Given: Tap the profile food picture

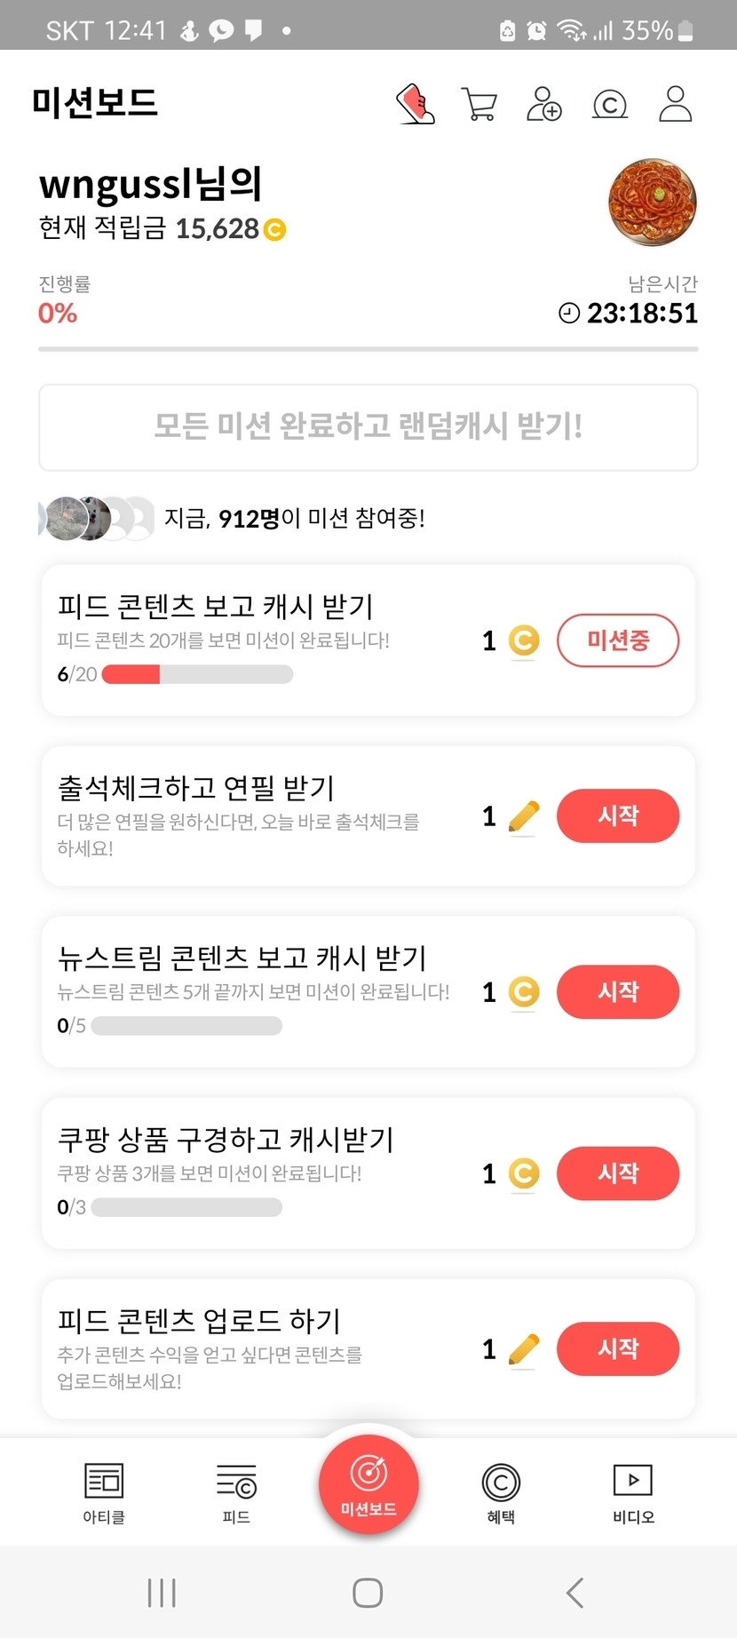Looking at the screenshot, I should (x=653, y=203).
